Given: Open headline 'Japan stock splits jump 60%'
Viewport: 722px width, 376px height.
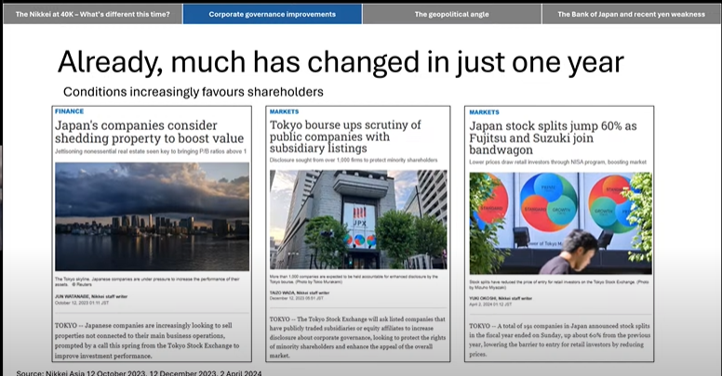Looking at the screenshot, I should (x=553, y=138).
